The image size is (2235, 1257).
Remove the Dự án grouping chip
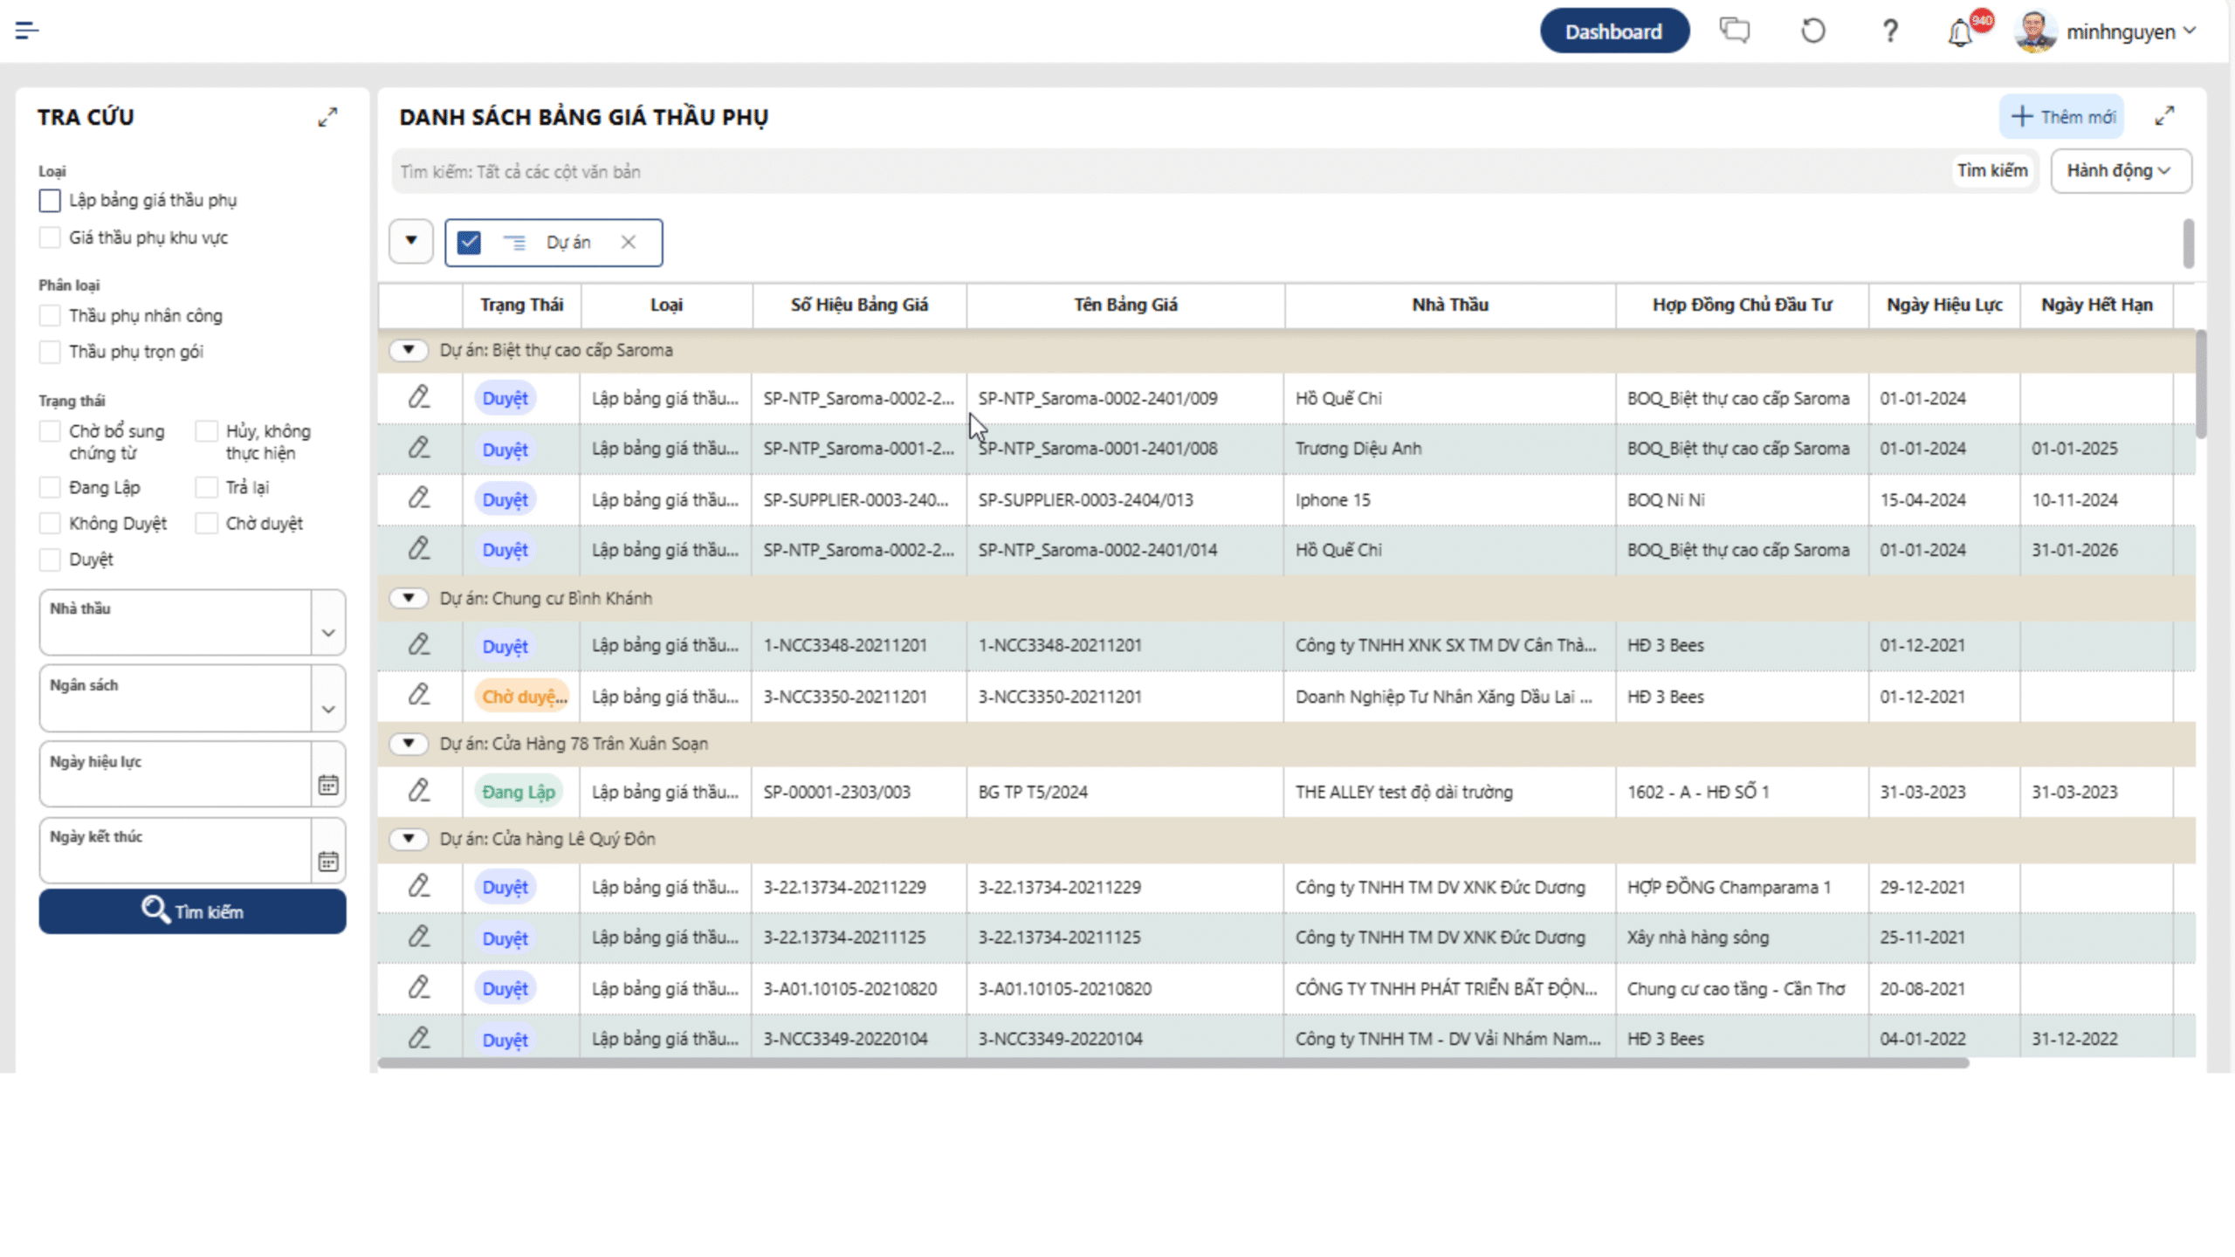click(x=629, y=243)
